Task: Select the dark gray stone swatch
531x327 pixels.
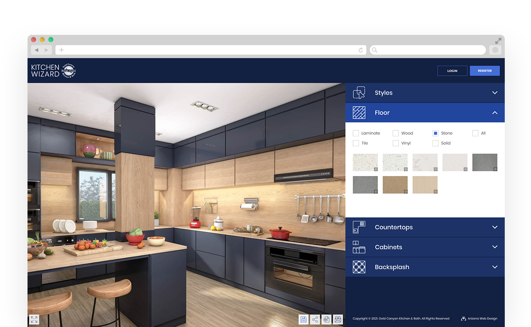Action: point(485,163)
